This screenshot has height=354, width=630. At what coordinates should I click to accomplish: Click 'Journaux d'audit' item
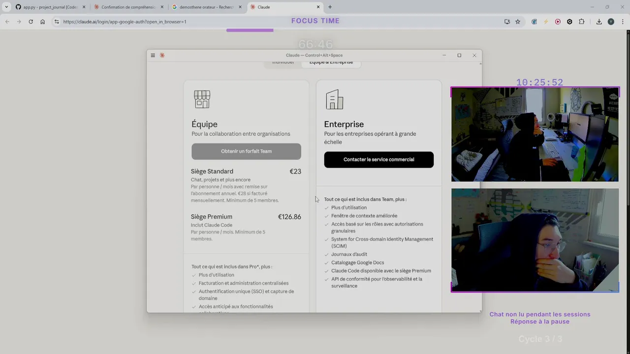[349, 254]
